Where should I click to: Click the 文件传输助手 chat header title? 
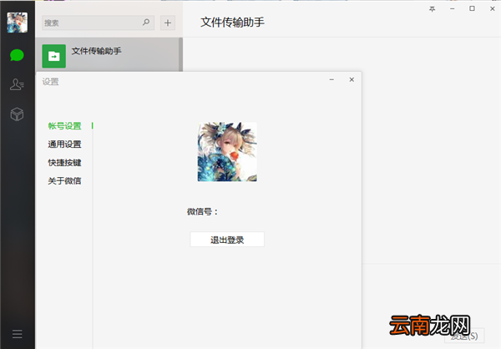tap(233, 23)
